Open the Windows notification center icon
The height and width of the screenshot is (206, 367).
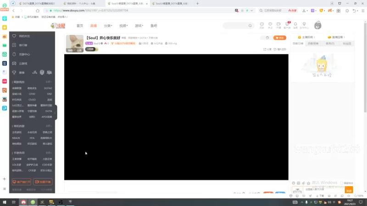pos(361,202)
